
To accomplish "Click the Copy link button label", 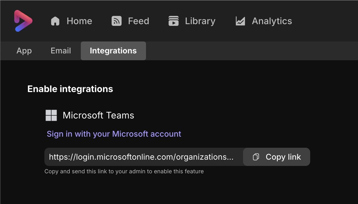I will point(283,157).
